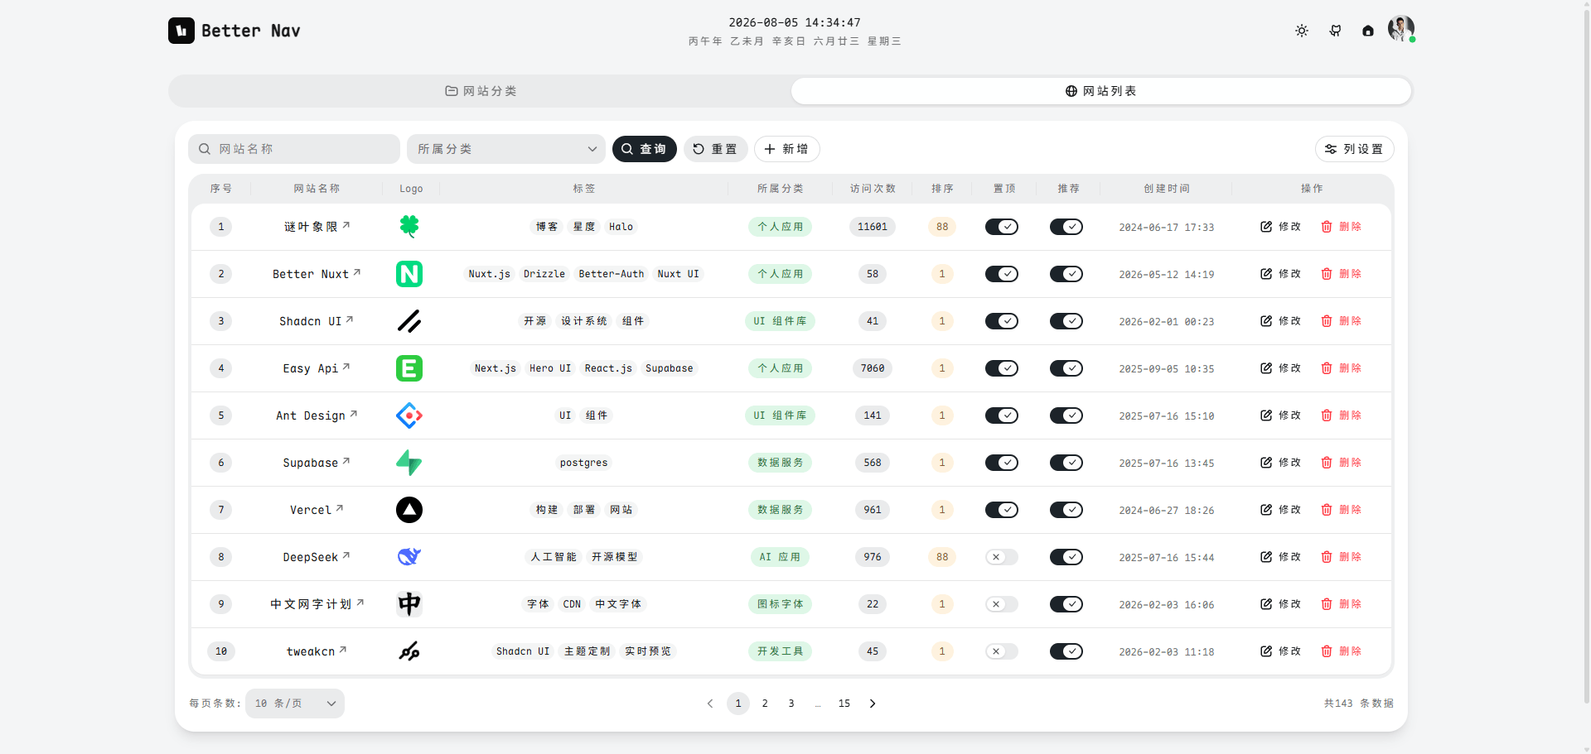This screenshot has height=754, width=1591.
Task: Click the Vercel triangle logo
Action: pos(409,510)
